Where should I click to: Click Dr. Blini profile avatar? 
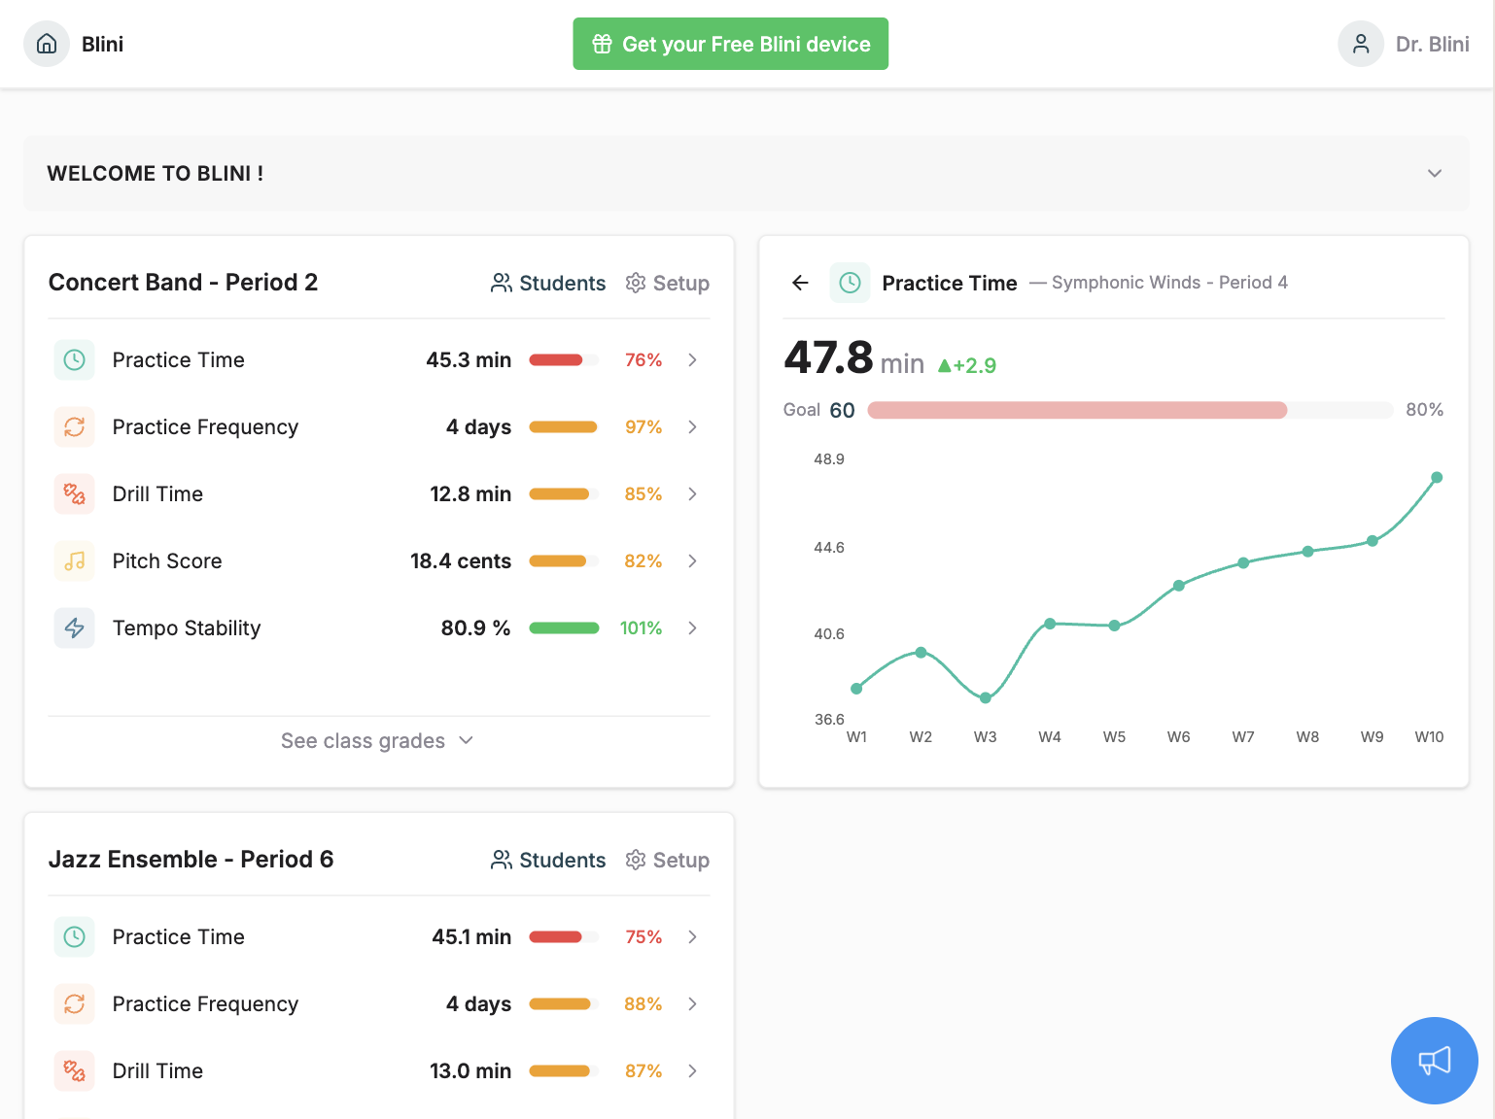point(1361,44)
